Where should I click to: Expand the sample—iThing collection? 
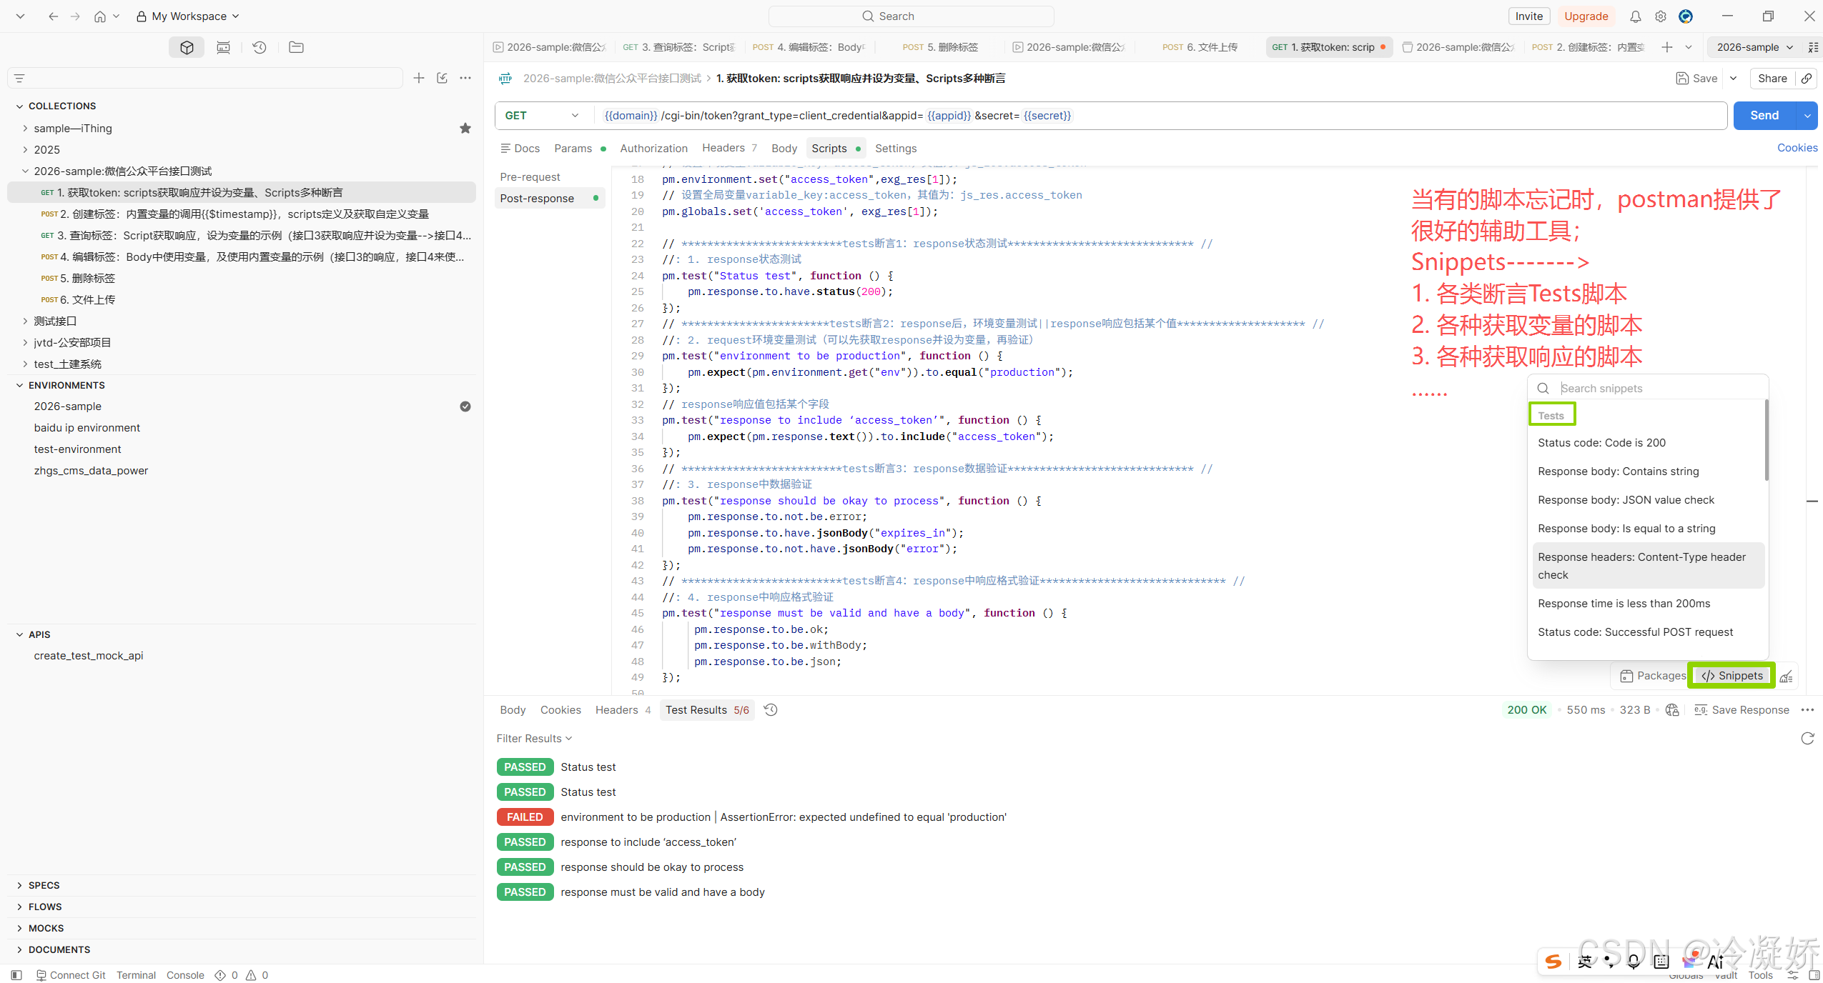(25, 129)
